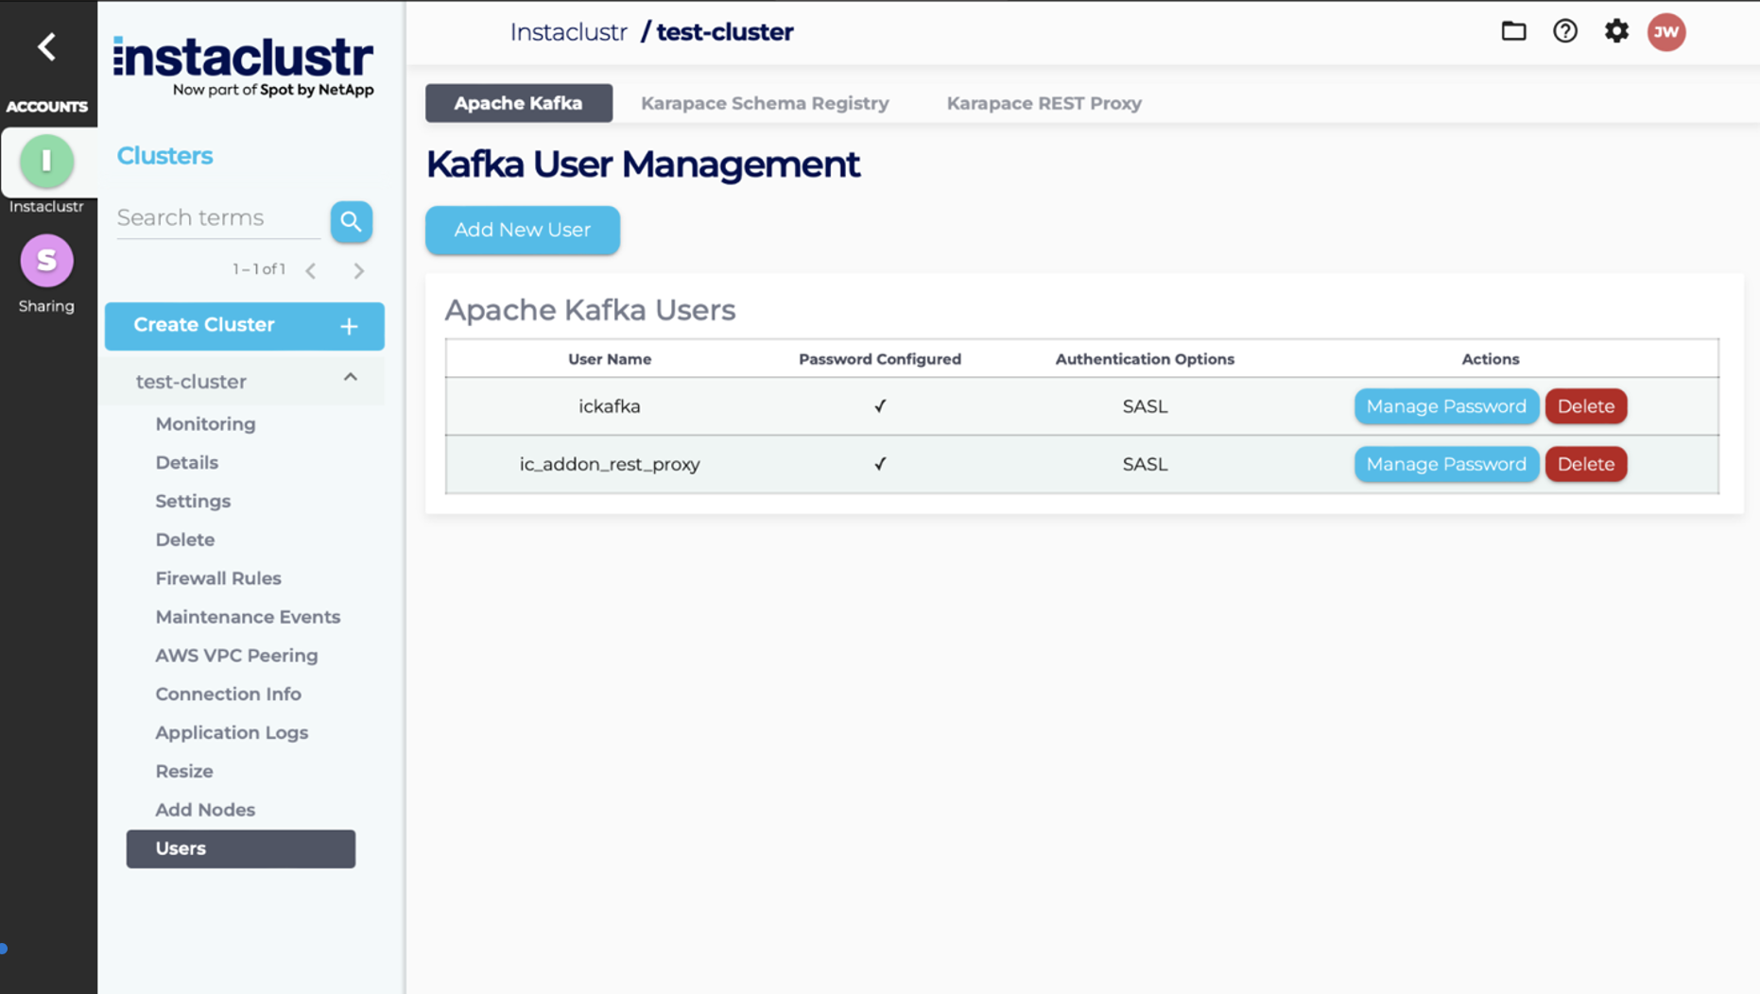
Task: Click the search magnifier icon
Action: point(351,221)
